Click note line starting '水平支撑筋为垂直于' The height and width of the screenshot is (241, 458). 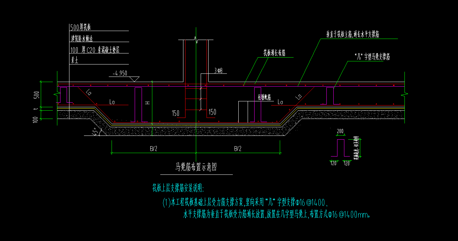coord(277,215)
